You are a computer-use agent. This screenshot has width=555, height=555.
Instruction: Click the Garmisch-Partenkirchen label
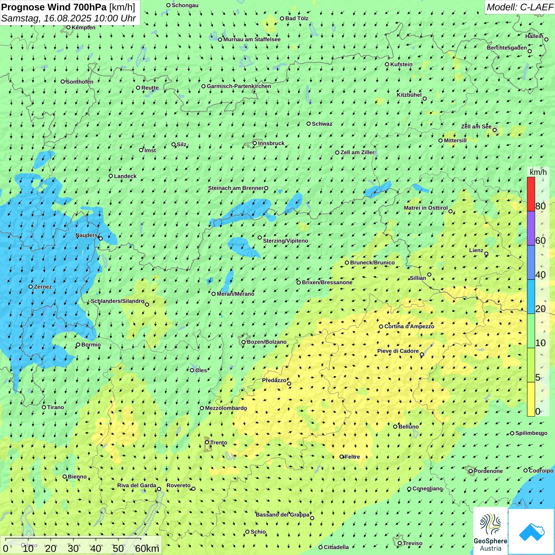[239, 86]
